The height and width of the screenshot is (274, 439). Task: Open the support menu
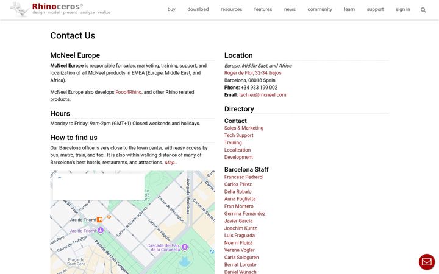pos(375,9)
